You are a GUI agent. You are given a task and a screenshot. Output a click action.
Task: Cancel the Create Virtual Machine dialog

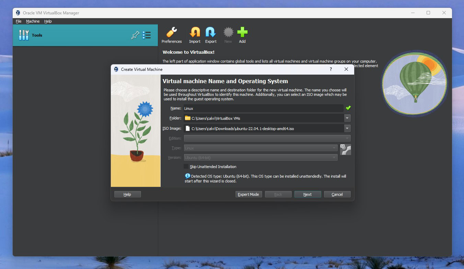[337, 194]
